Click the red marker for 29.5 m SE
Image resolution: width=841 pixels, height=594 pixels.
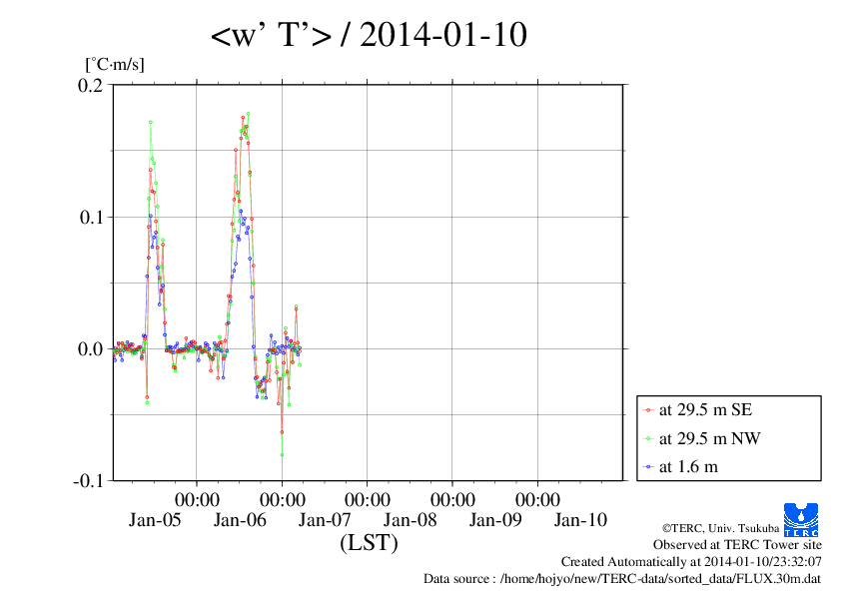coord(649,409)
